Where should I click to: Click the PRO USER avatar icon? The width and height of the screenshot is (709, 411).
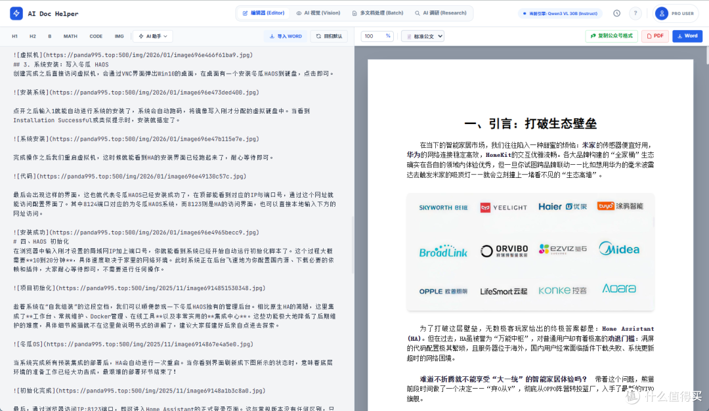tap(662, 14)
